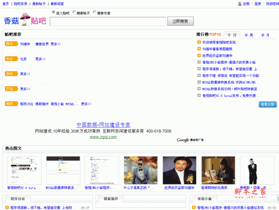Switch ranking to the 今日 tab
This screenshot has height=210, width=279.
[232, 35]
